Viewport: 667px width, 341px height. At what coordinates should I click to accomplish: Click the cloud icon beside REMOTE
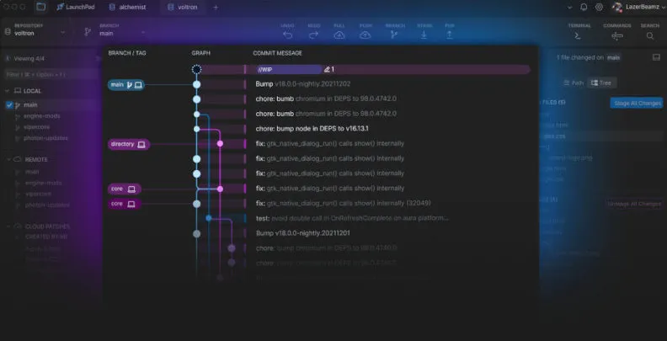coord(18,159)
